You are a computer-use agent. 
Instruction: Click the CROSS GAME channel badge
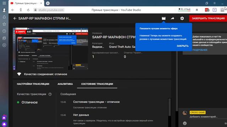coord(198,113)
